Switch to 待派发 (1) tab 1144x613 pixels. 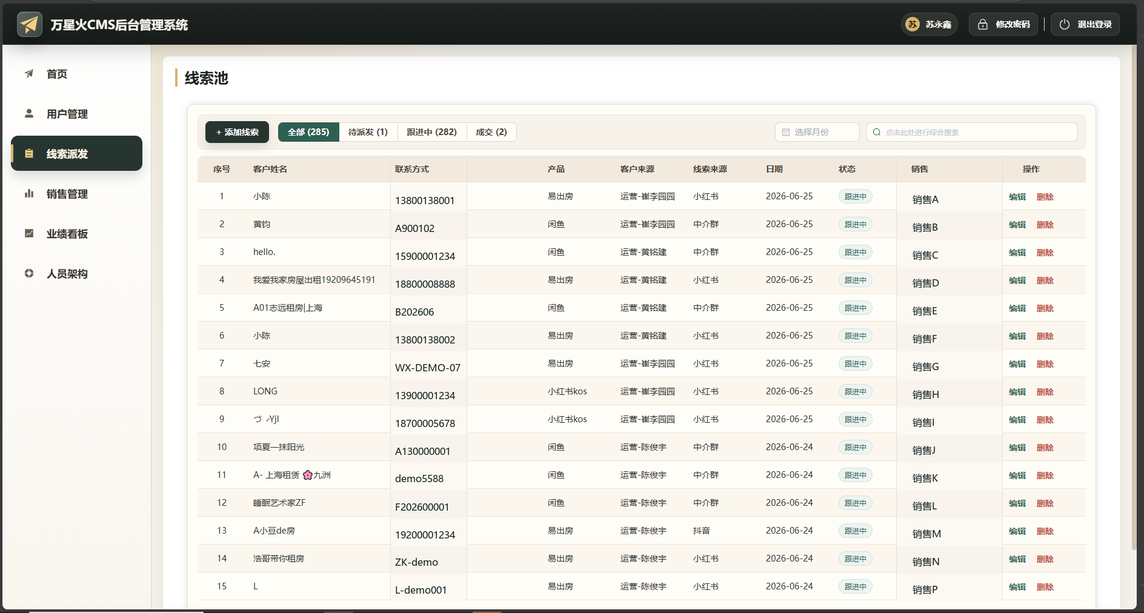pyautogui.click(x=368, y=132)
